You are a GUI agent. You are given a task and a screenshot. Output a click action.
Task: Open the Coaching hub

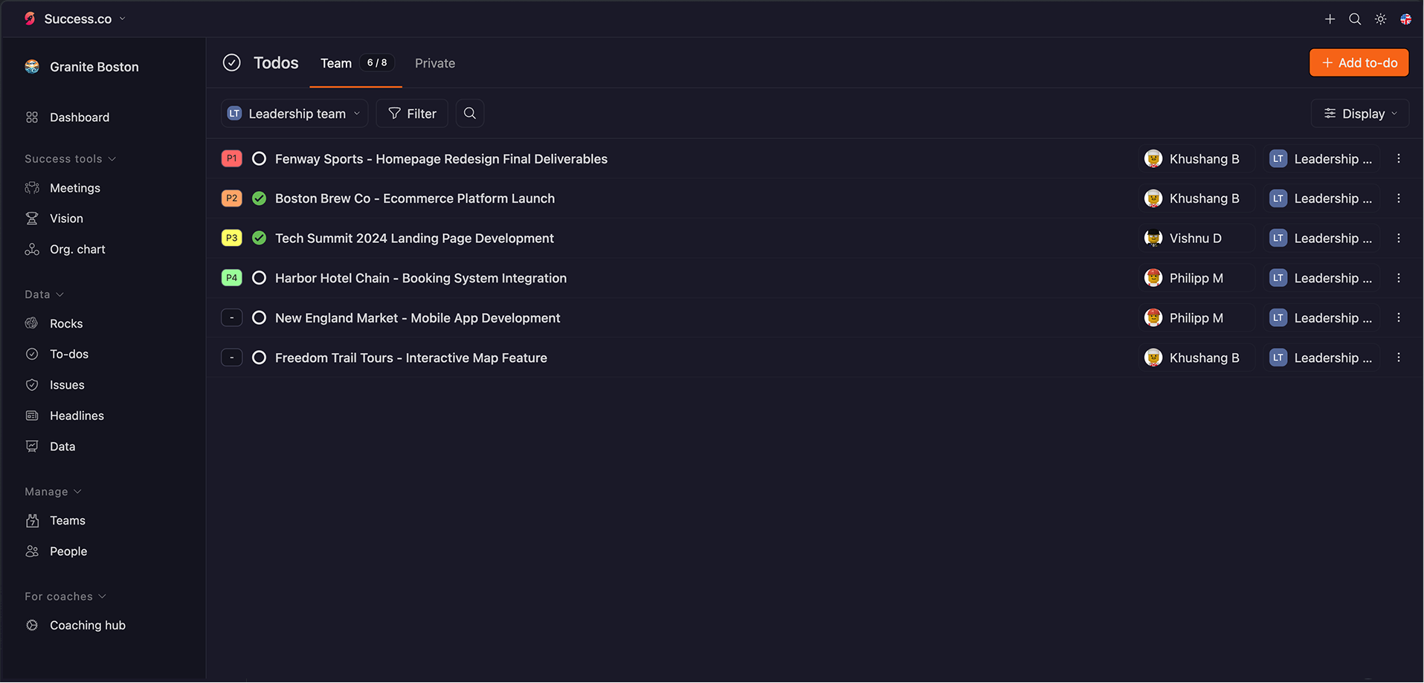87,625
